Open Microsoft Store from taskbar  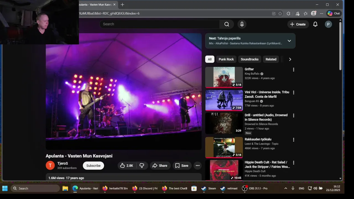tap(194, 188)
